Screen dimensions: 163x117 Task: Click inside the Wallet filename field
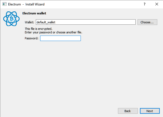(86, 22)
